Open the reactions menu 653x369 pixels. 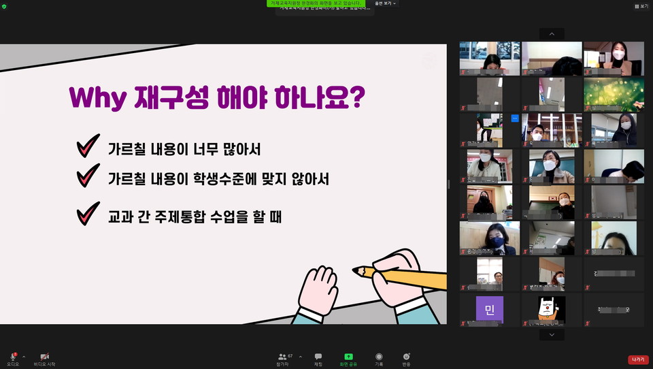click(x=406, y=357)
